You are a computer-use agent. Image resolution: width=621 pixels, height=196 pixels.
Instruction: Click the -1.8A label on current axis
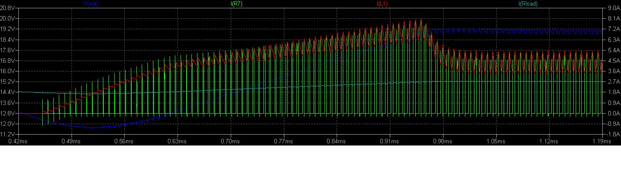611,134
